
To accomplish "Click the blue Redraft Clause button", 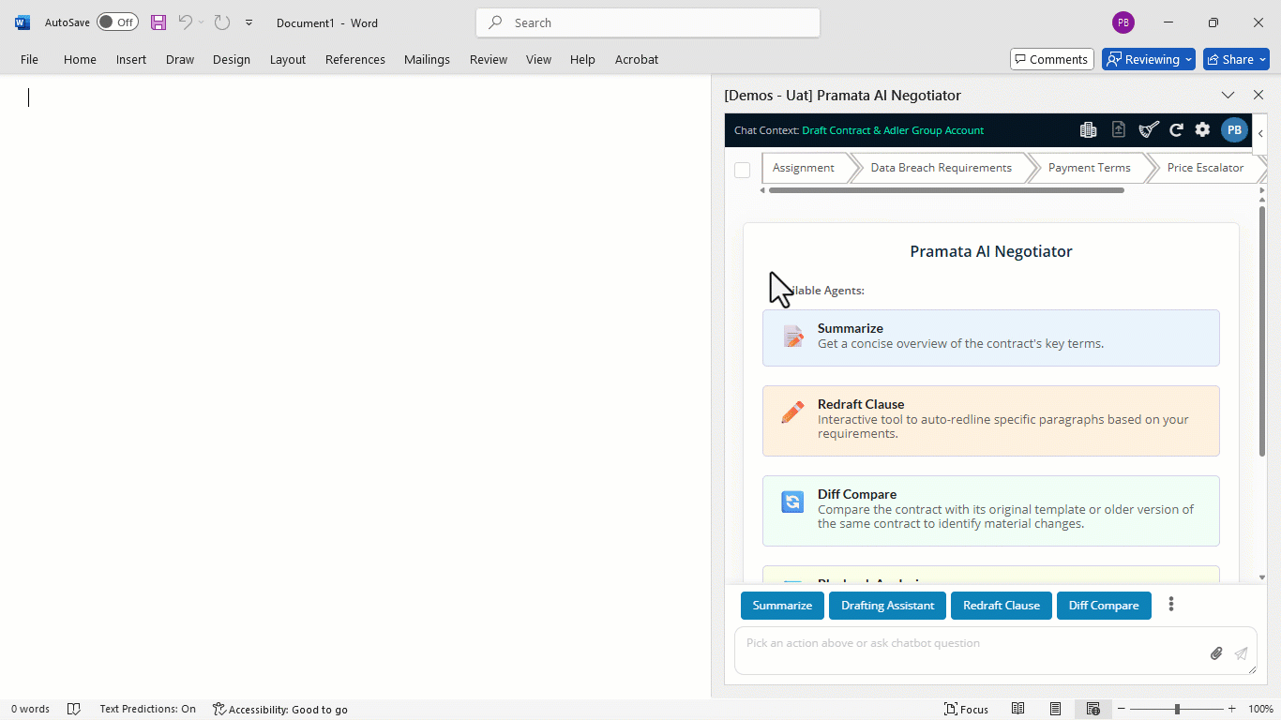I will [x=1002, y=606].
